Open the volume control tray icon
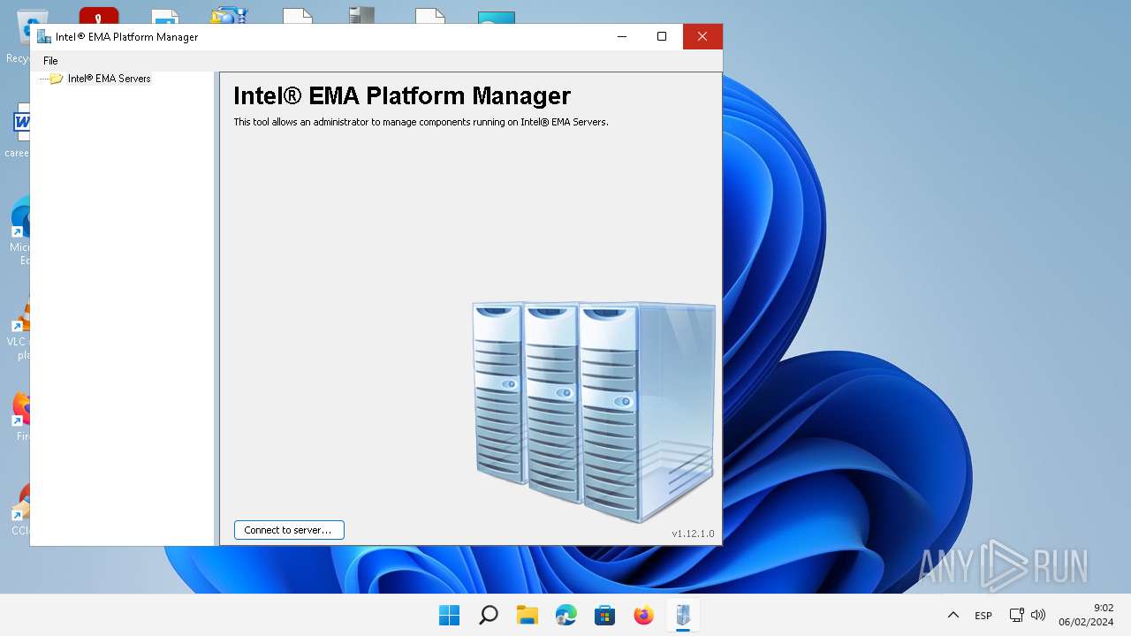Viewport: 1131px width, 636px height. click(1038, 615)
